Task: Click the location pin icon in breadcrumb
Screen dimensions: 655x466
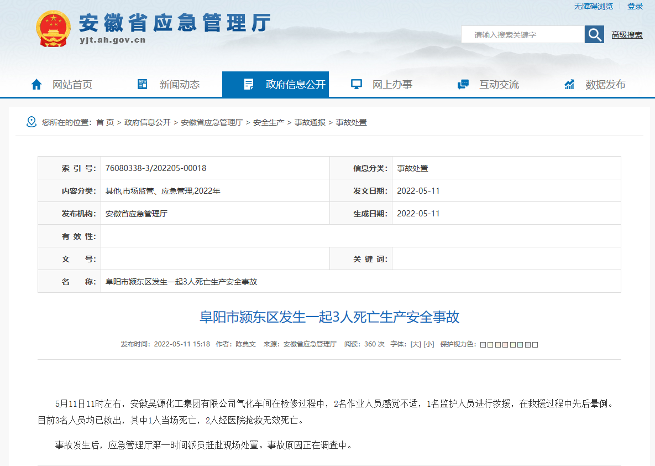Action: pos(32,122)
